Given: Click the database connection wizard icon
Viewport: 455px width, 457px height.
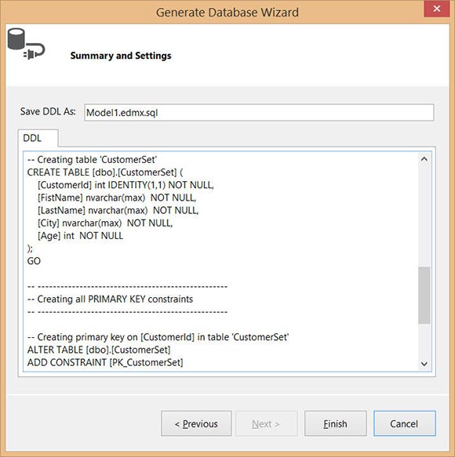Looking at the screenshot, I should [x=26, y=44].
